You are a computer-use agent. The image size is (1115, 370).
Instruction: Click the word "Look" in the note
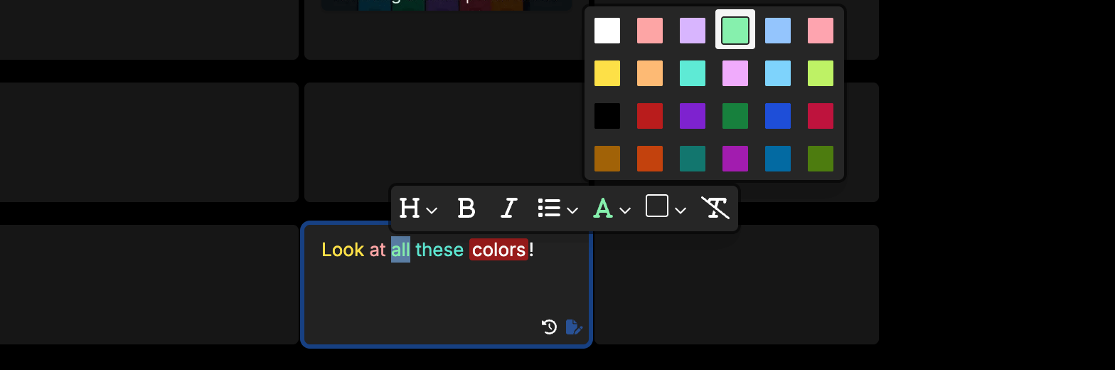click(x=343, y=250)
